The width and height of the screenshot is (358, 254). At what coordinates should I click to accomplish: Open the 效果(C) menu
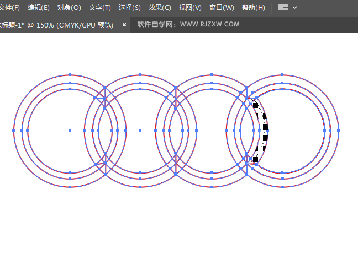pyautogui.click(x=160, y=8)
